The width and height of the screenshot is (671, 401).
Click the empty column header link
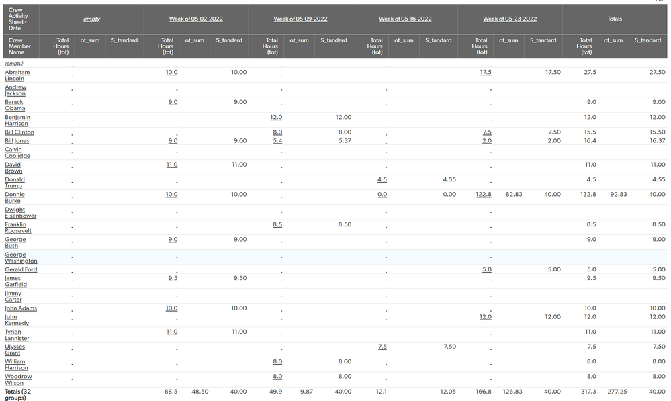[91, 19]
